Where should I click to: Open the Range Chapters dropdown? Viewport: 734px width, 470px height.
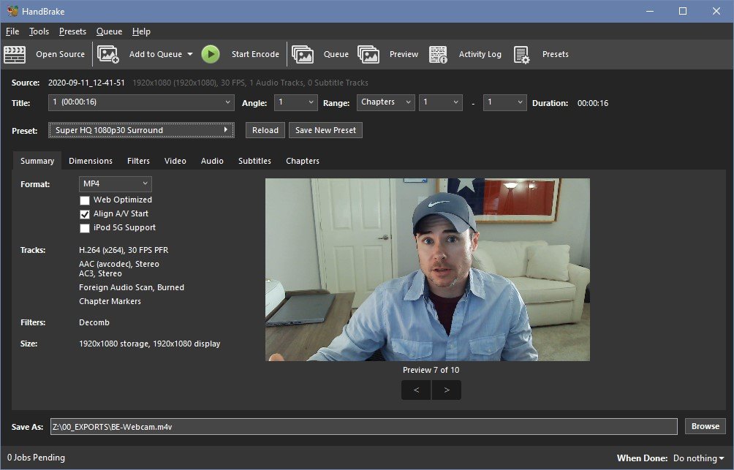(386, 103)
